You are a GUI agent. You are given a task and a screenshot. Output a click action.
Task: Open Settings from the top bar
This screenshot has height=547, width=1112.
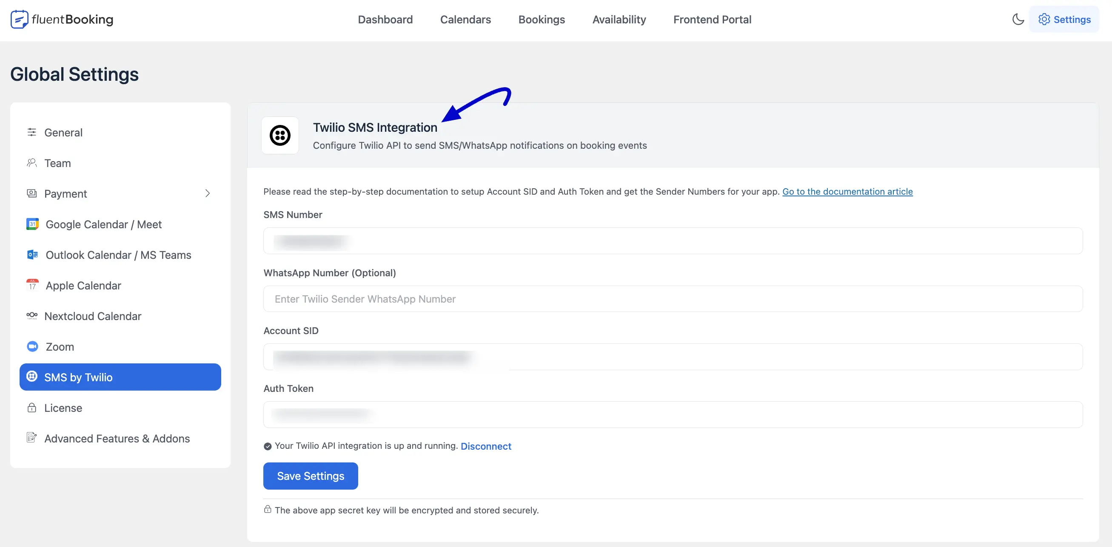pos(1064,20)
